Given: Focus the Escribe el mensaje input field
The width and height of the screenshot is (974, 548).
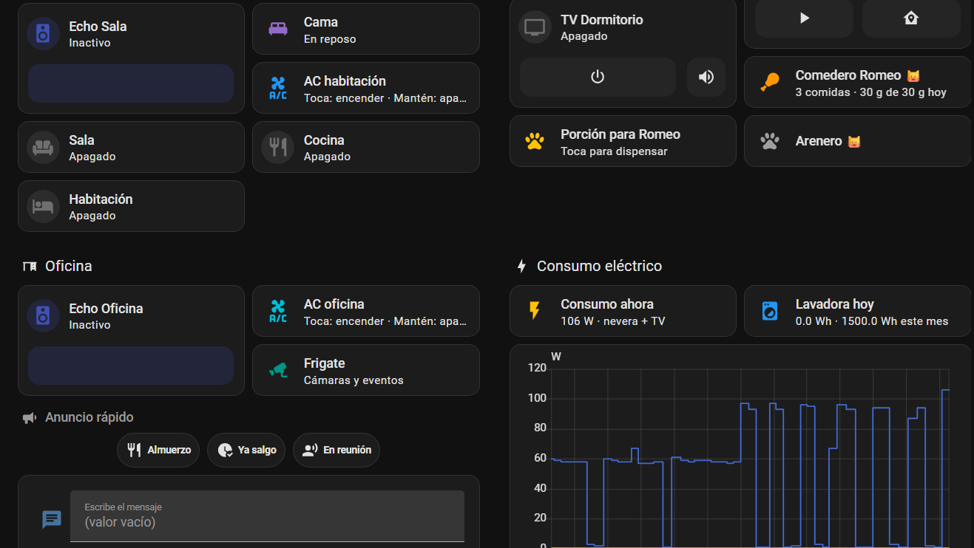Looking at the screenshot, I should point(267,516).
